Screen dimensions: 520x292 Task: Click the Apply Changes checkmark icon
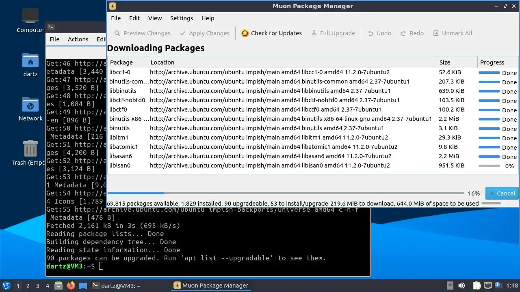183,33
